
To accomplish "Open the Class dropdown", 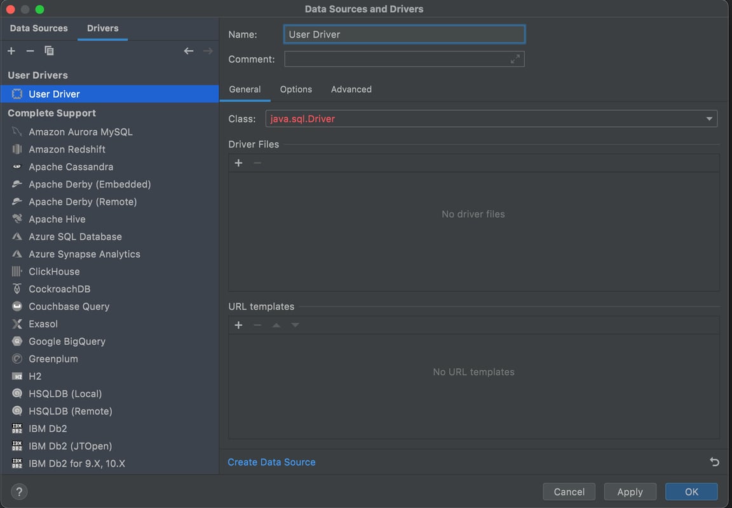I will pos(709,119).
